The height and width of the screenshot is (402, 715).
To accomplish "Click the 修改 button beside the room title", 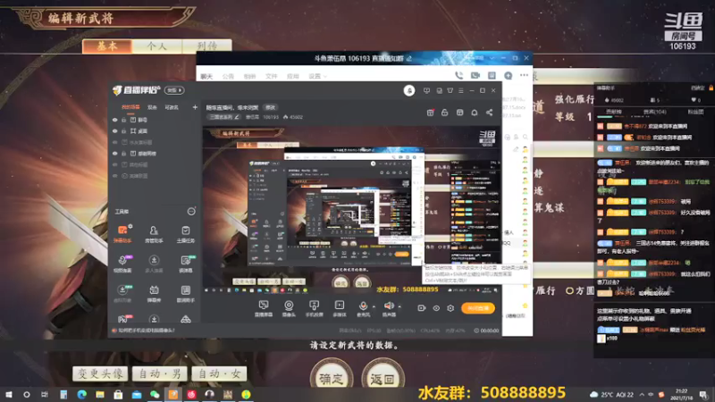I will (x=271, y=107).
